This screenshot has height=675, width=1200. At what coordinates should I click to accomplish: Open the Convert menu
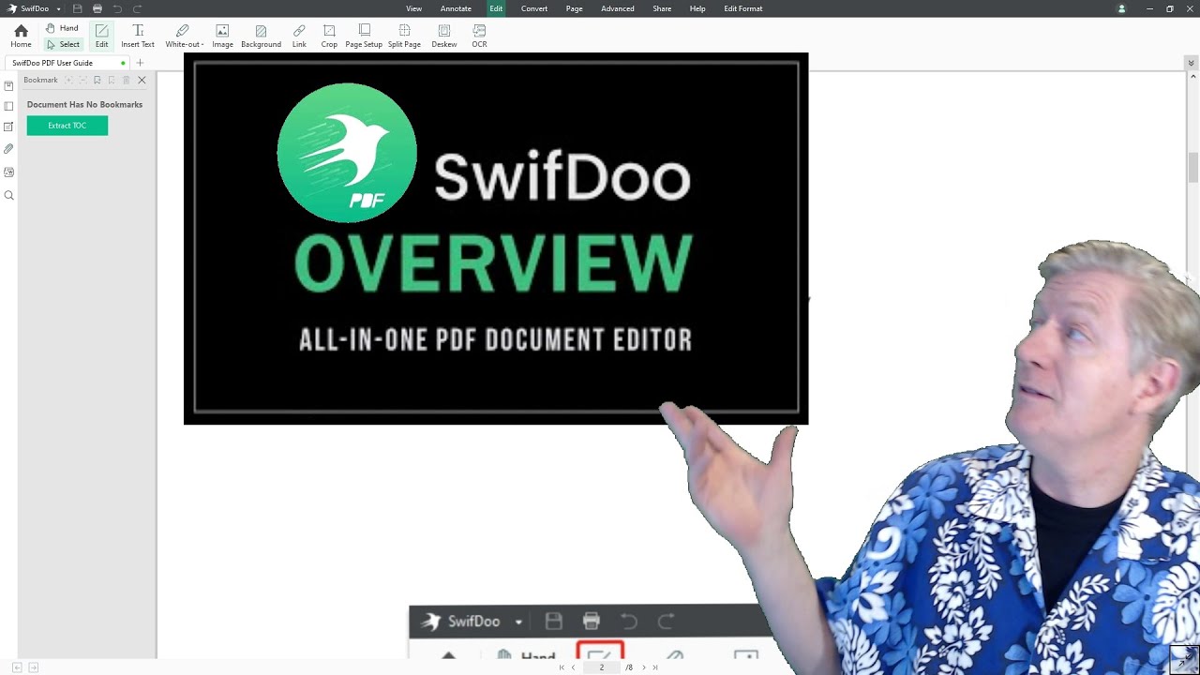click(x=534, y=8)
